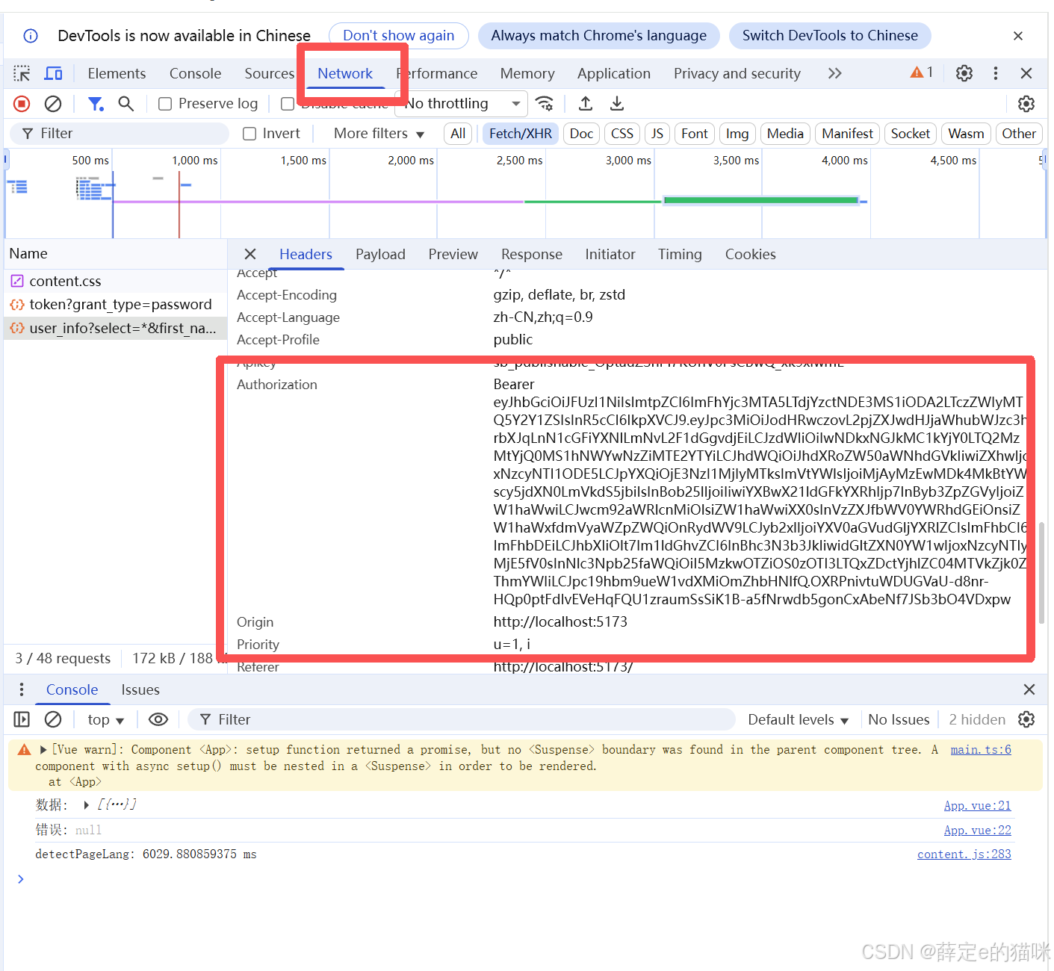Expand the Vue warn message
The height and width of the screenshot is (971, 1054).
[x=43, y=750]
